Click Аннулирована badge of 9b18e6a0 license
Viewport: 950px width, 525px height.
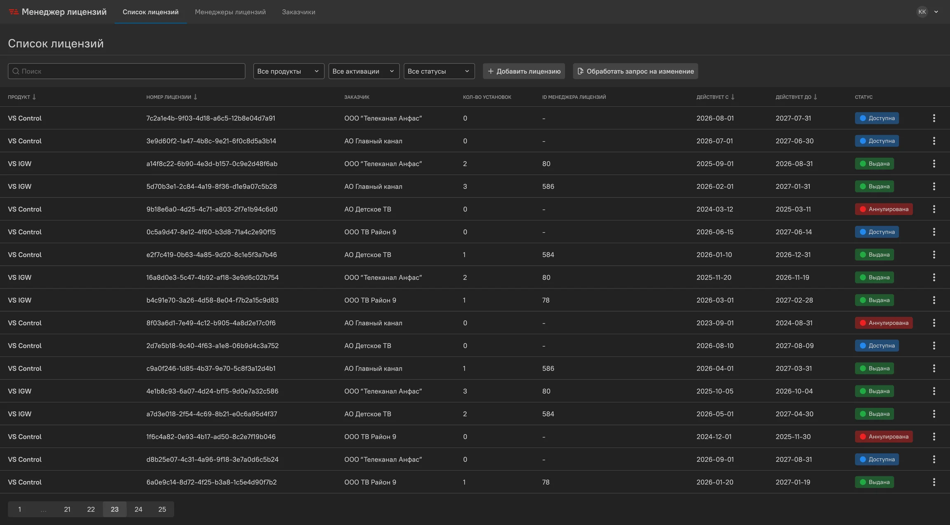(884, 209)
